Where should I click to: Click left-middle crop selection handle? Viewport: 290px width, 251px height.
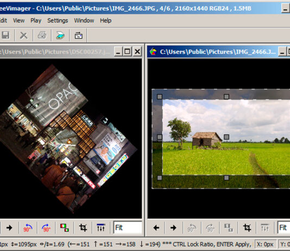coord(160,137)
